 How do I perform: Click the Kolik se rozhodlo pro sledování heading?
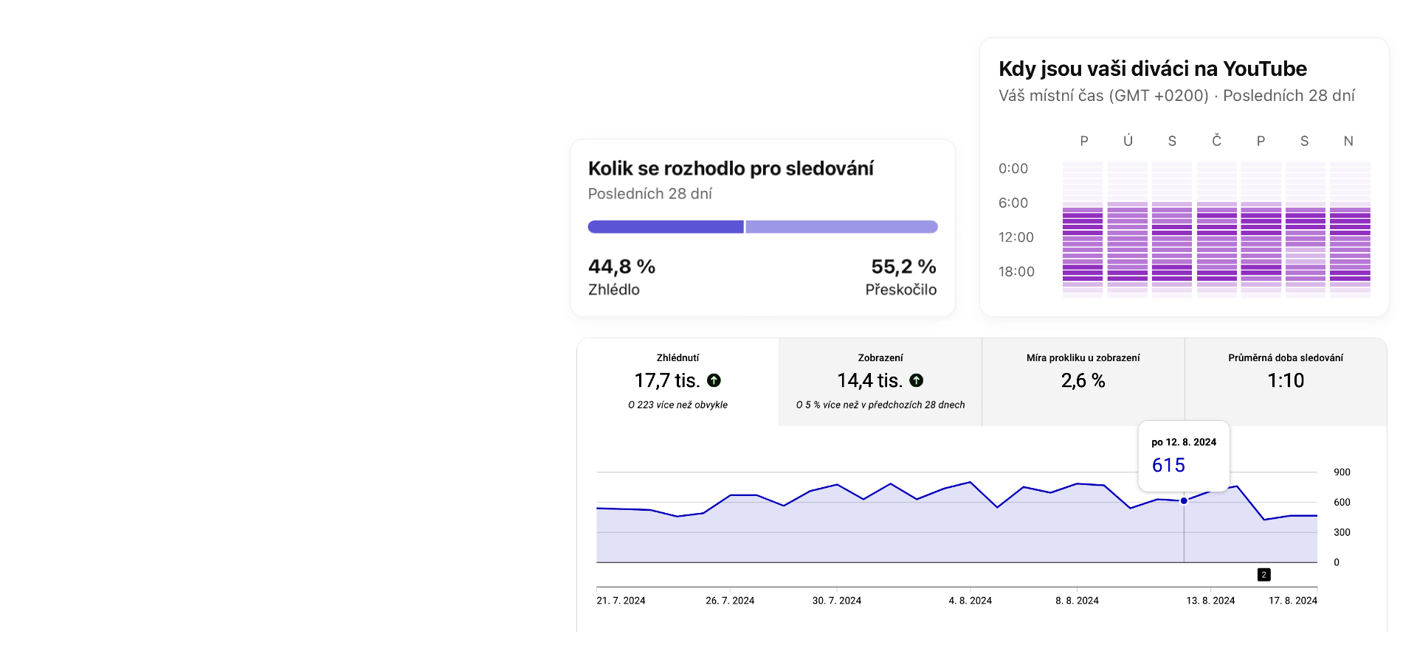coord(731,169)
